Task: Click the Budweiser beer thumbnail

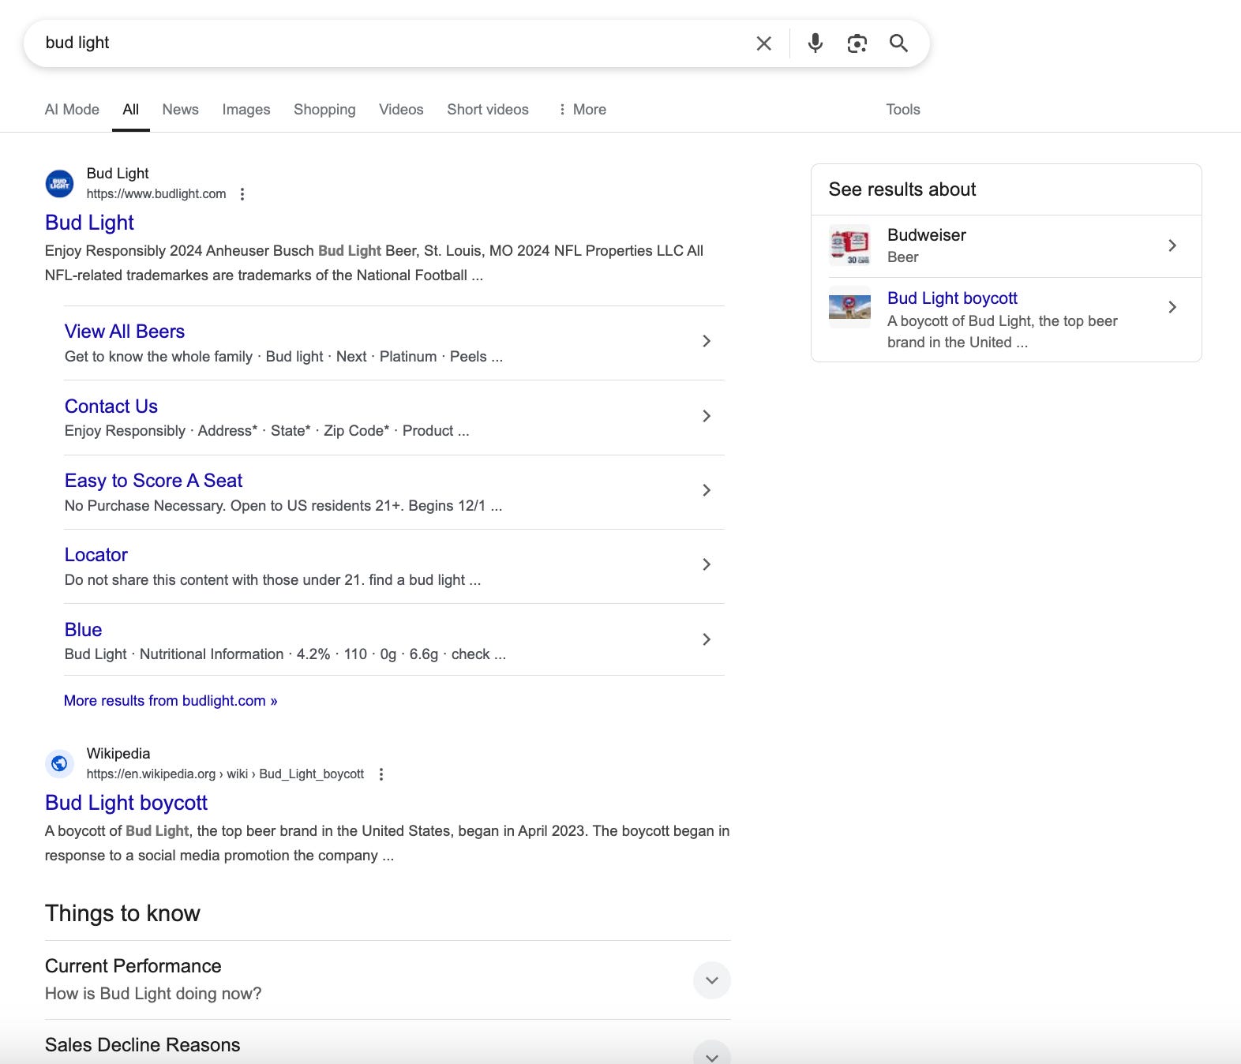Action: (849, 245)
